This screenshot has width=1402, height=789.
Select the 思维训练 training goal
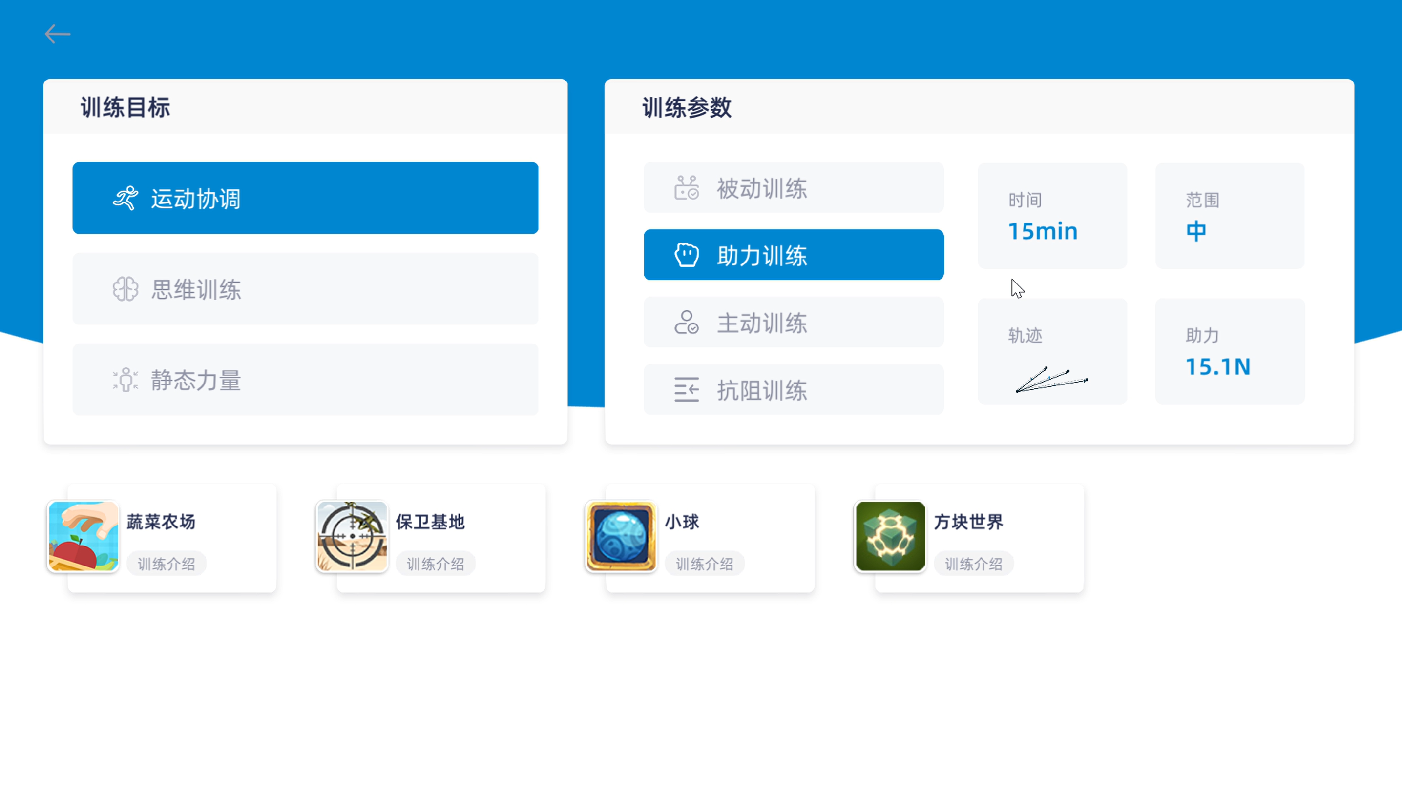[x=305, y=289]
